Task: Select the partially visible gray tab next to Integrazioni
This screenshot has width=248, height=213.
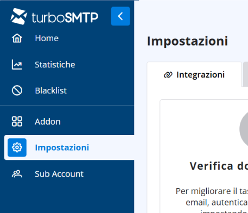Action: [245, 74]
